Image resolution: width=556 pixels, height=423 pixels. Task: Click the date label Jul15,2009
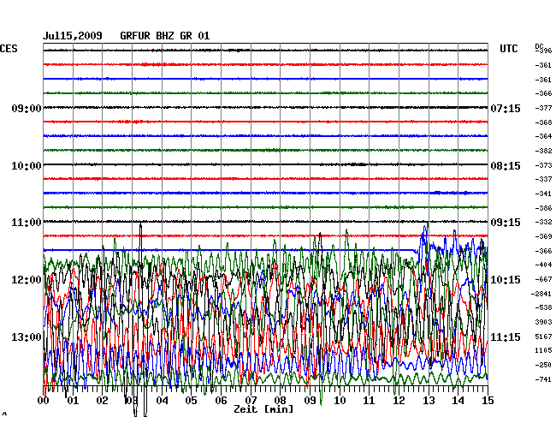coord(73,36)
